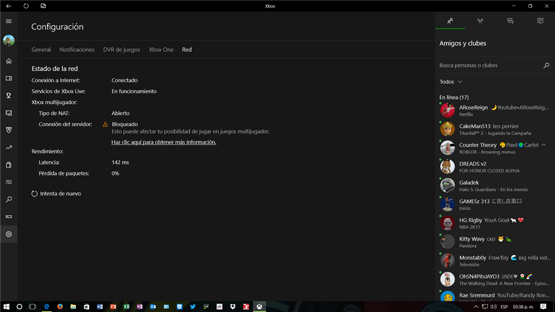Viewport: 555px width, 312px height.
Task: Open Game DVR captures icon in sidebar
Action: [9, 113]
